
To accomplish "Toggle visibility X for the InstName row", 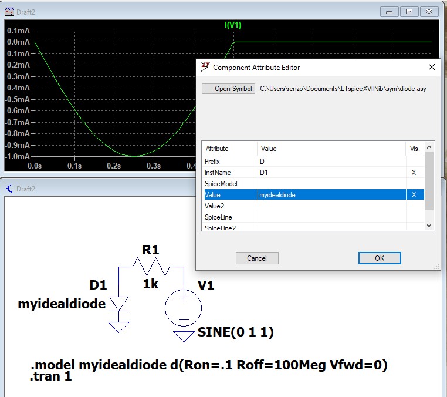I will (x=414, y=173).
